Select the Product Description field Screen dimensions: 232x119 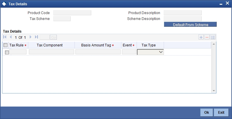[183, 13]
